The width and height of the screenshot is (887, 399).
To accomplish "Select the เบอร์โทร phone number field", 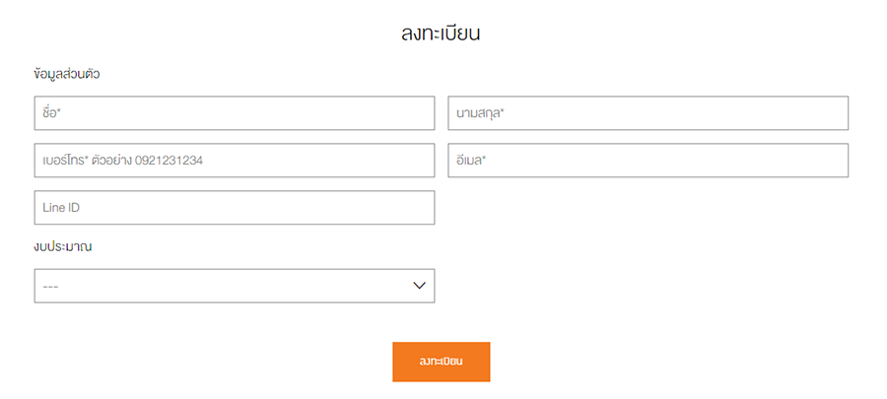I will coord(234,161).
